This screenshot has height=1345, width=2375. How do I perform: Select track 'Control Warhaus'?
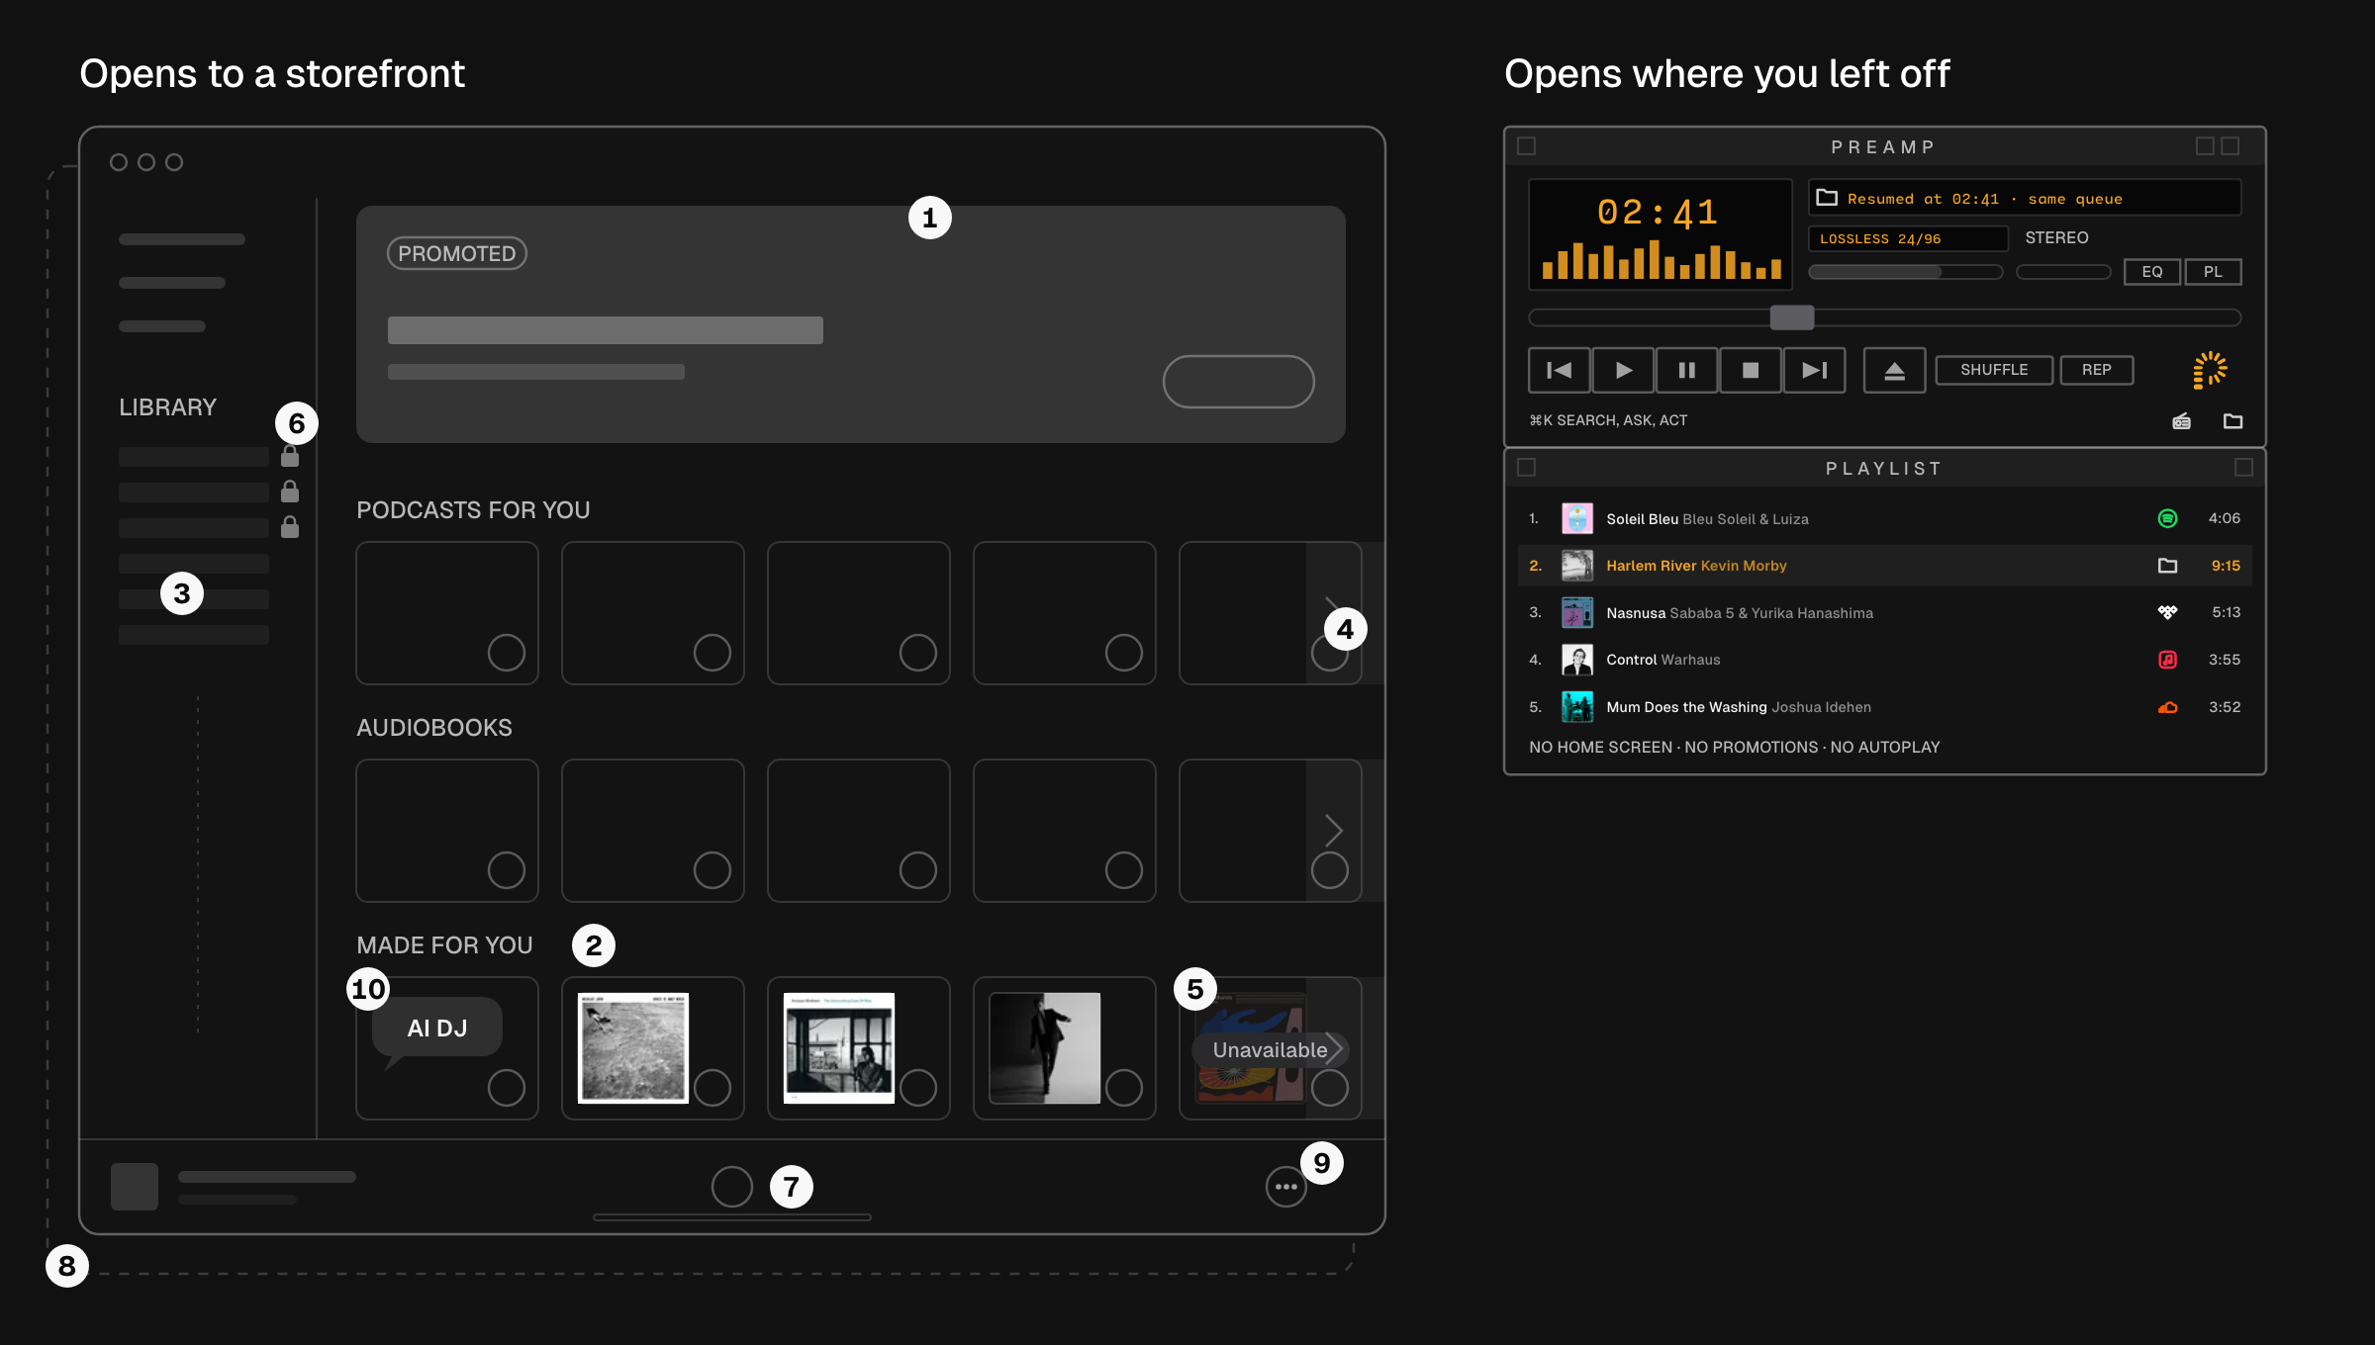(1884, 660)
